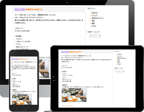Open 活動 category link on tablet

pos(119,60)
